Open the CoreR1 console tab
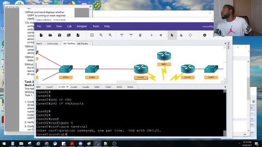Viewport: 262px width, 147px height. click(x=50, y=87)
